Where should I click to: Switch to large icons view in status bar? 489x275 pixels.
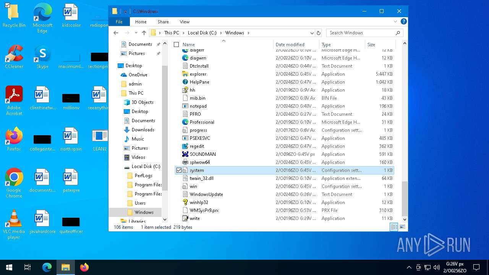[x=402, y=227]
